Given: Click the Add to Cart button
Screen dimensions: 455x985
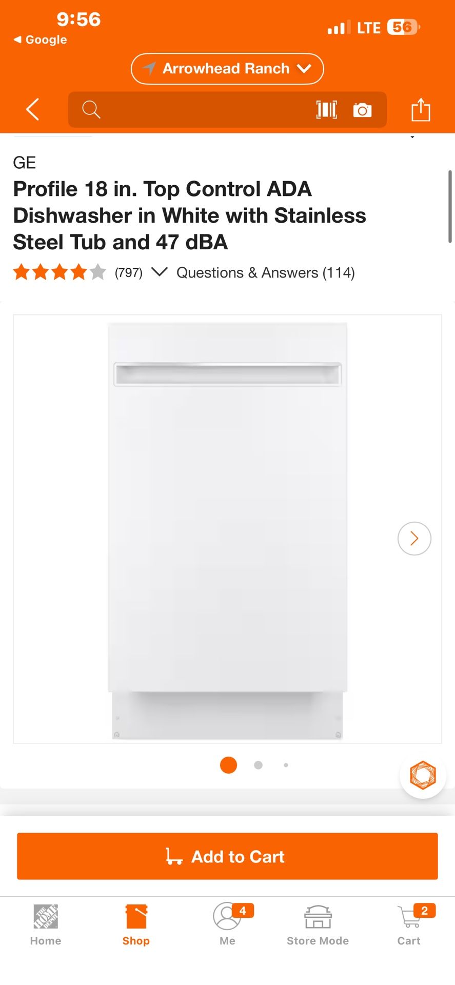Looking at the screenshot, I should (227, 856).
